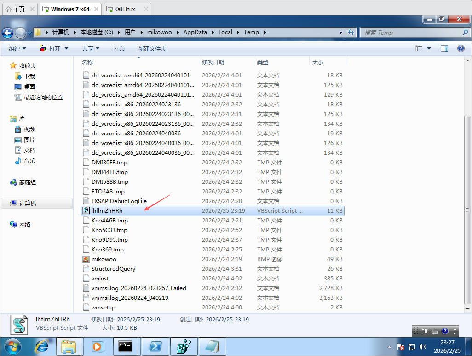Open the 共享 menu
472x356 pixels.
(x=91, y=48)
